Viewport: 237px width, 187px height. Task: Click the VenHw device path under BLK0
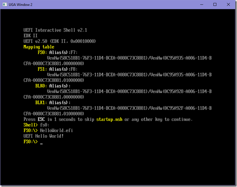(129, 92)
